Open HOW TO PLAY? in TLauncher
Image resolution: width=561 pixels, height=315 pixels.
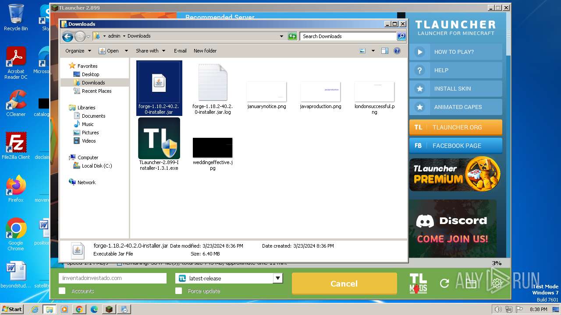456,52
